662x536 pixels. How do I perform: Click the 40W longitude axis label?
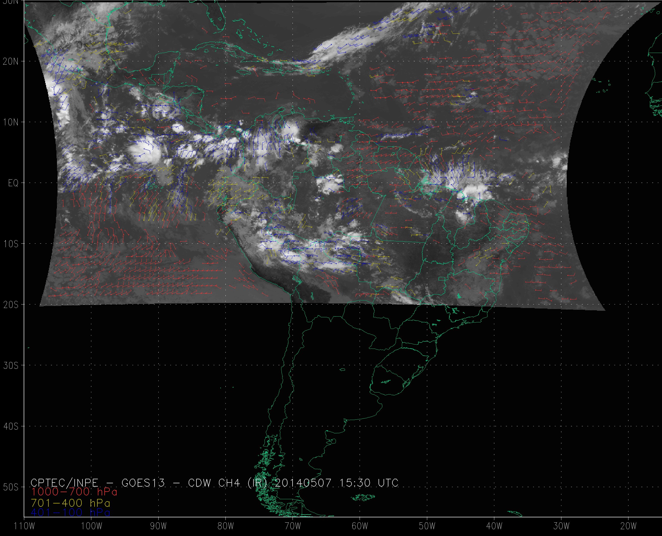(494, 526)
